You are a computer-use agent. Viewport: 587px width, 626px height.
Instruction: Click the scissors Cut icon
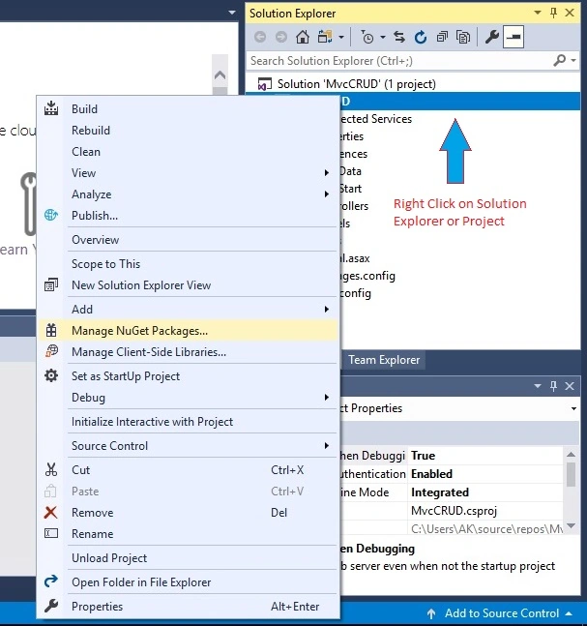(51, 469)
